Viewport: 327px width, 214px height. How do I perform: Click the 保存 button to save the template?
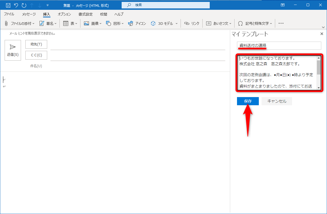[x=248, y=101]
